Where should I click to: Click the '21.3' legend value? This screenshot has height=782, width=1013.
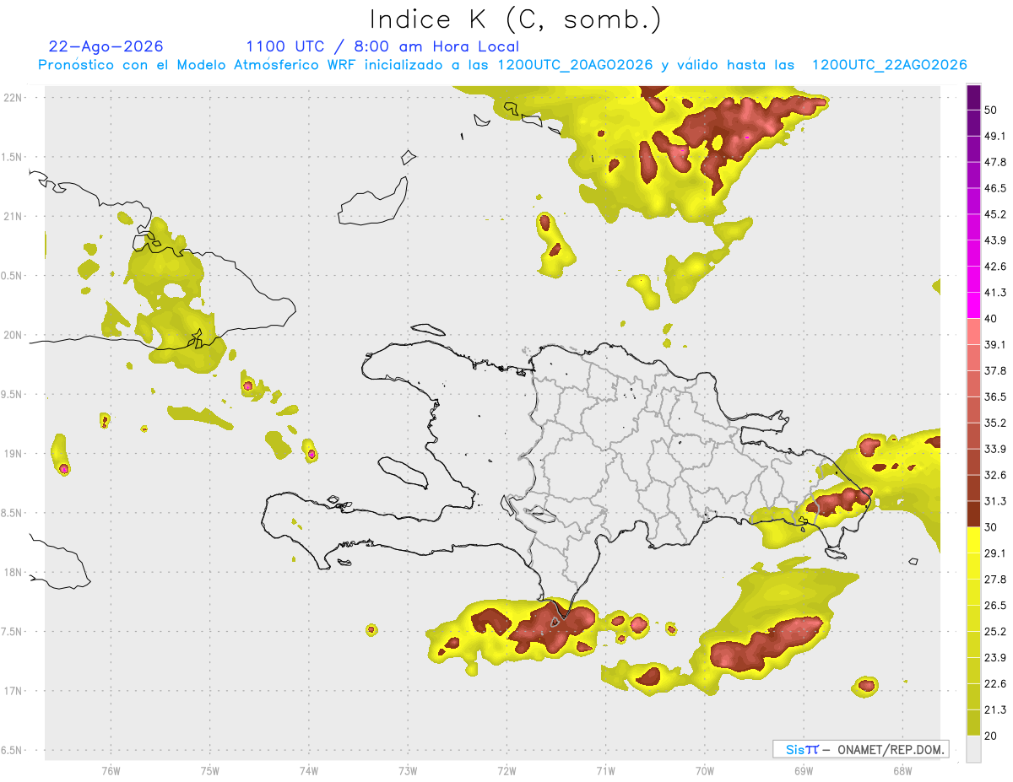995,709
